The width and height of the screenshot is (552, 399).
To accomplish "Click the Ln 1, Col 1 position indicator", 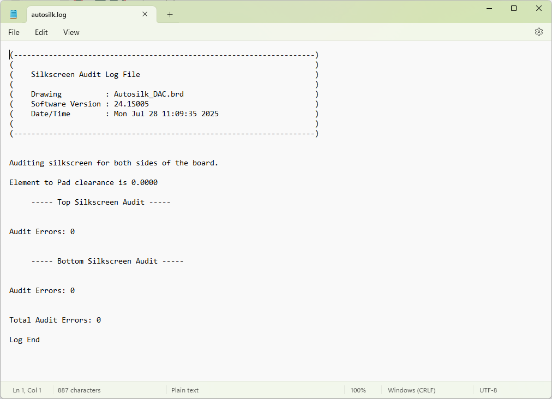I will tap(27, 390).
